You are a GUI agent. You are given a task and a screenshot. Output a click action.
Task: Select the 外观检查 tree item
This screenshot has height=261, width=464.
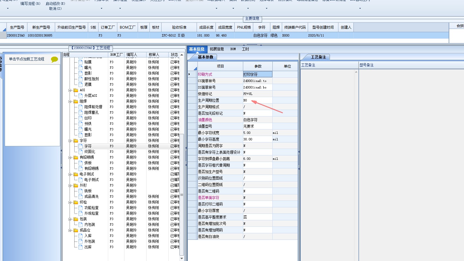click(x=91, y=213)
